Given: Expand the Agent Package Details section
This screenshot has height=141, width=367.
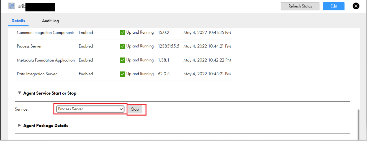Looking at the screenshot, I should [19, 125].
